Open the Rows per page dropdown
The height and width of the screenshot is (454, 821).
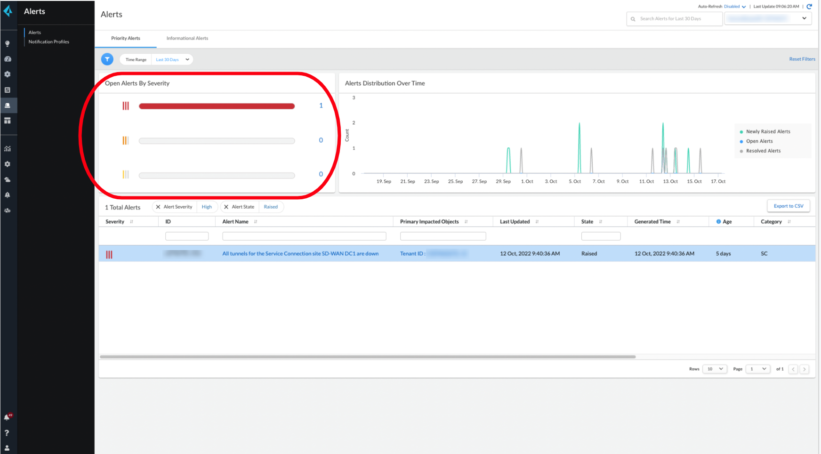pos(715,369)
